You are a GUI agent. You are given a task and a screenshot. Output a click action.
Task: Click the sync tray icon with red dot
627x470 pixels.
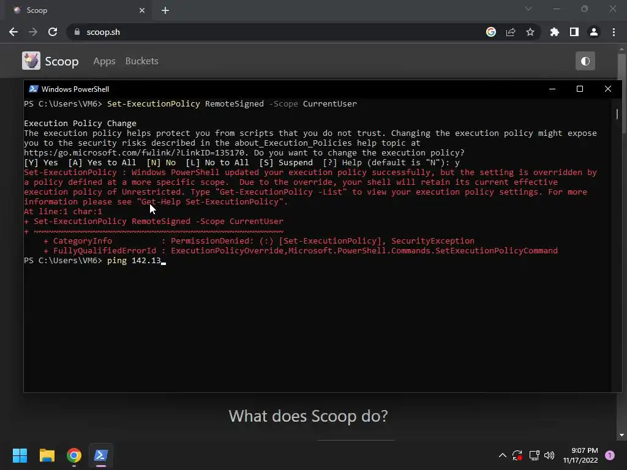pos(517,455)
